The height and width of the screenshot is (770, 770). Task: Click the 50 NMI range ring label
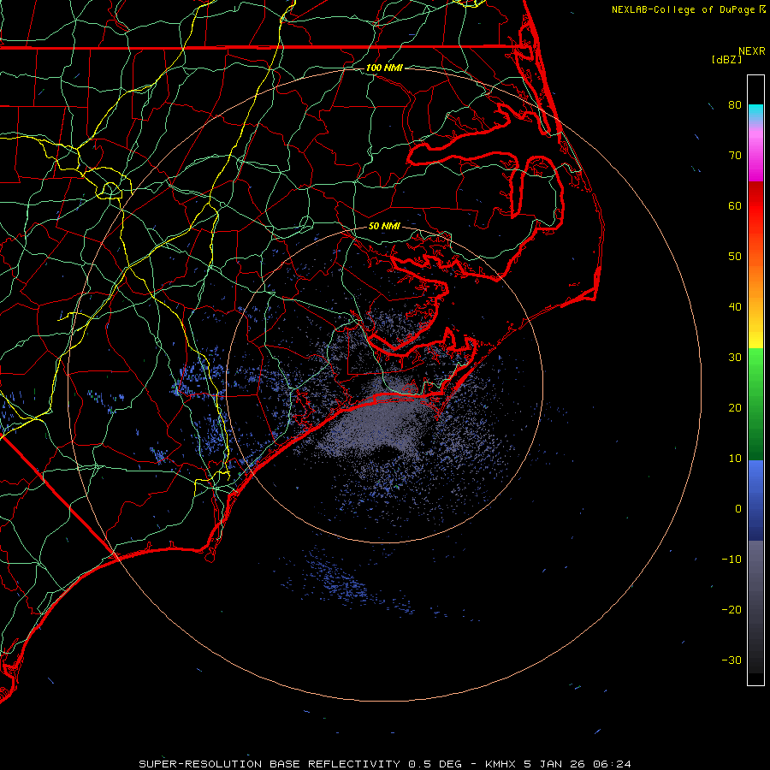(x=384, y=226)
